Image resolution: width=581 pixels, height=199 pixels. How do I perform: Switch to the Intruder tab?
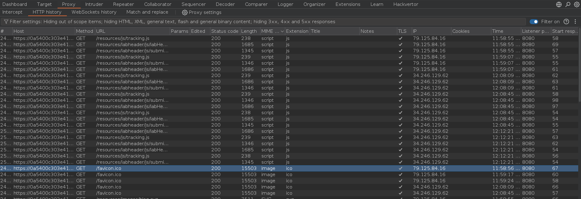click(x=94, y=4)
